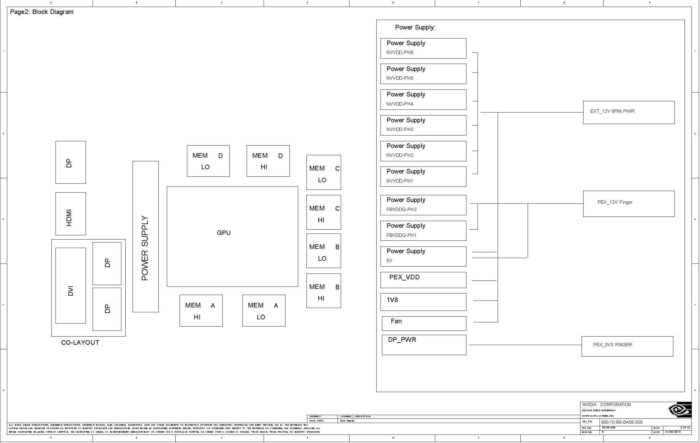Image resolution: width=700 pixels, height=443 pixels.
Task: Click the DP block beside DVI's lower half
Action: [107, 309]
